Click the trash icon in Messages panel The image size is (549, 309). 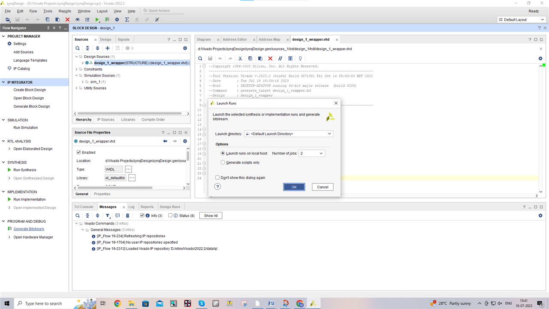pos(127,215)
